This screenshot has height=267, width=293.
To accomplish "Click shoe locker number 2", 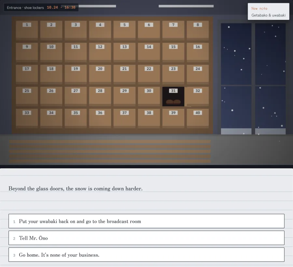I will point(51,31).
